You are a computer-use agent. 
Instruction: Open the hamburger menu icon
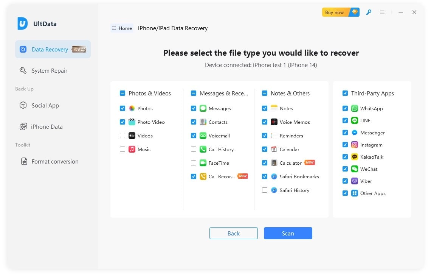[x=382, y=12]
